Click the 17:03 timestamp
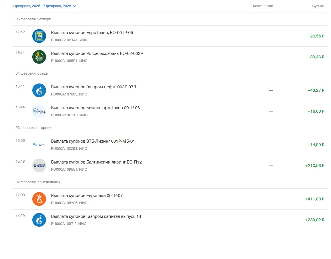 (x=20, y=195)
